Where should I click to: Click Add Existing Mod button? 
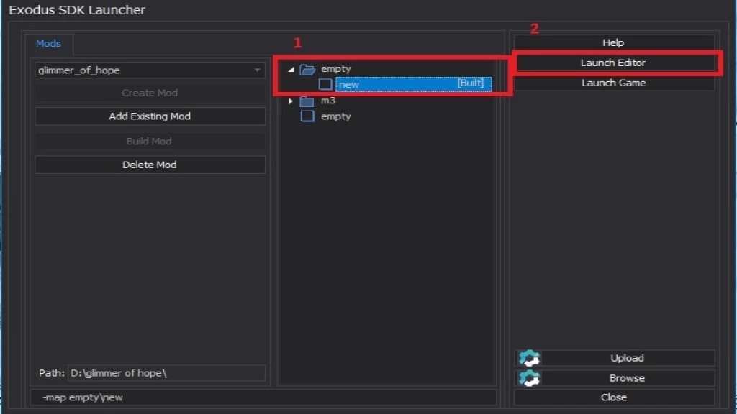click(x=150, y=116)
